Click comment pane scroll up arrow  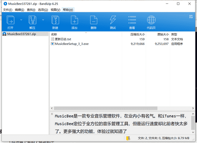tap(193, 114)
